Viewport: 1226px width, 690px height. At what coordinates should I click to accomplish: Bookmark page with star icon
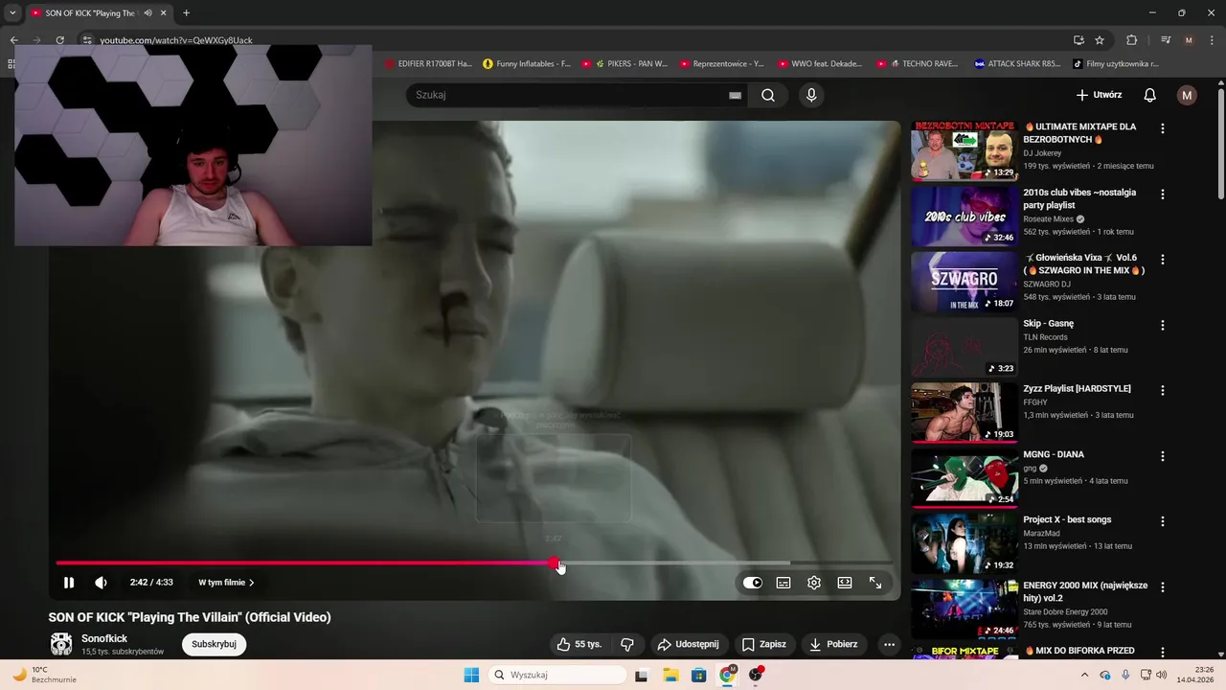(x=1100, y=40)
